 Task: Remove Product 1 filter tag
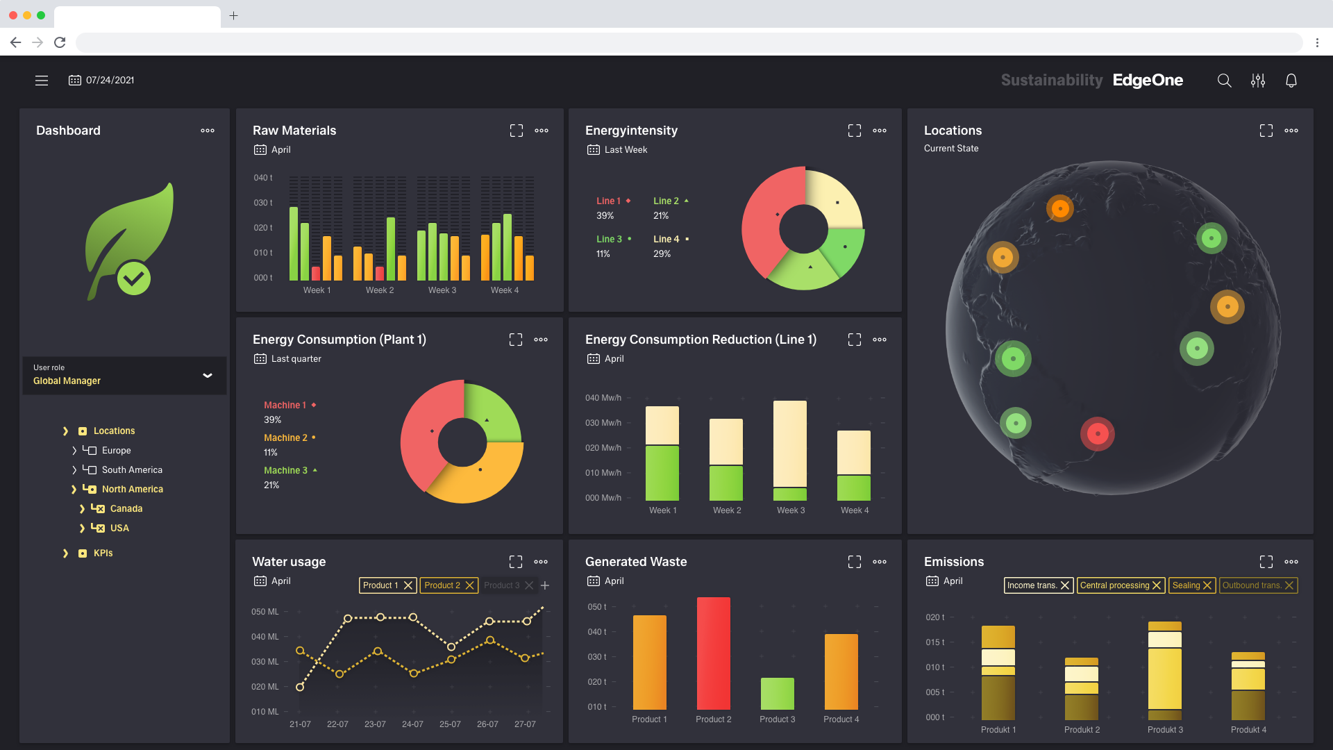click(x=408, y=585)
